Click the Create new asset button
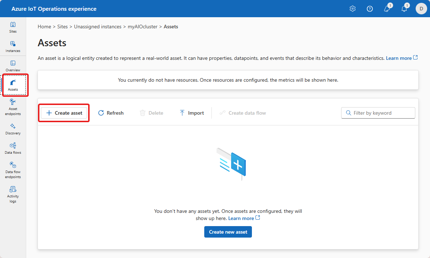The image size is (430, 258). pos(228,232)
